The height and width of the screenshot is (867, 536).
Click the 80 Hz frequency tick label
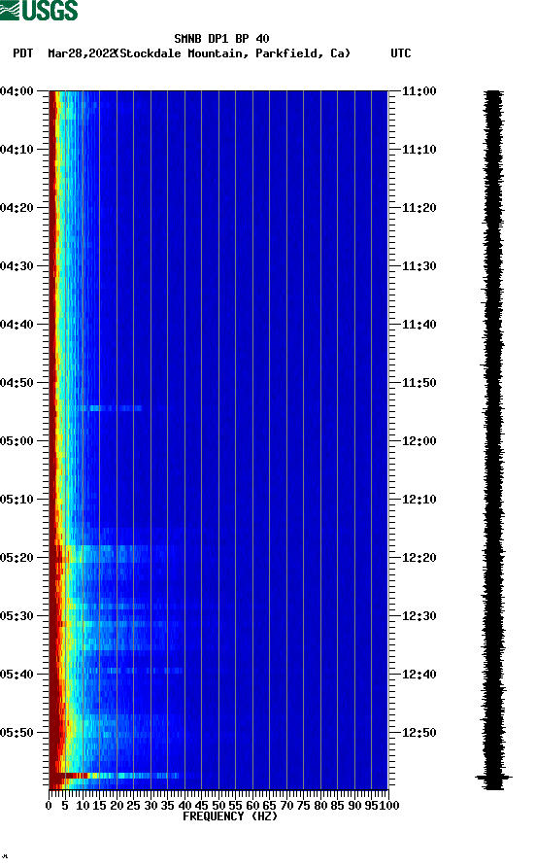[320, 806]
